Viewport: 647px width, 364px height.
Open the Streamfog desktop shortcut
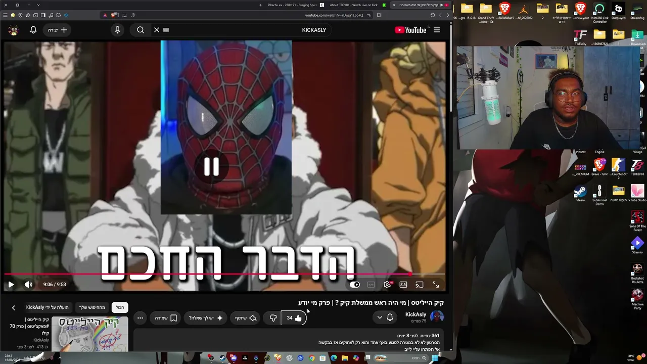pos(637,12)
